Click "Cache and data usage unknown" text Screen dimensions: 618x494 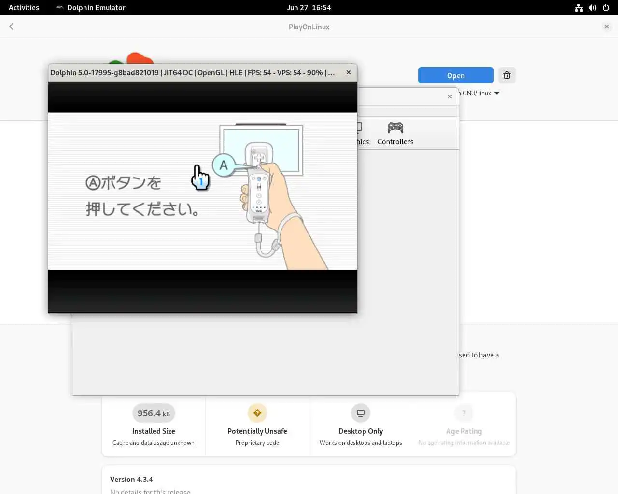point(154,443)
